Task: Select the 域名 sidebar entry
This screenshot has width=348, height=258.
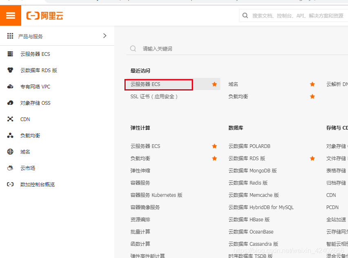Action: (x=27, y=152)
